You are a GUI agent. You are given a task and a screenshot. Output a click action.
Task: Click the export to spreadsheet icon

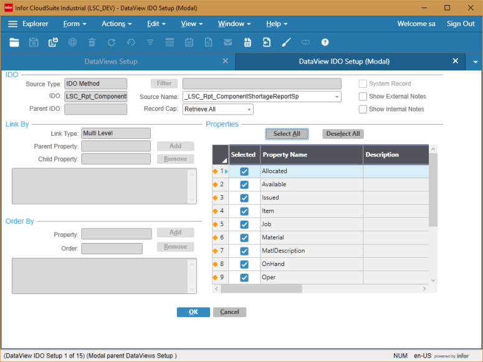click(x=247, y=42)
